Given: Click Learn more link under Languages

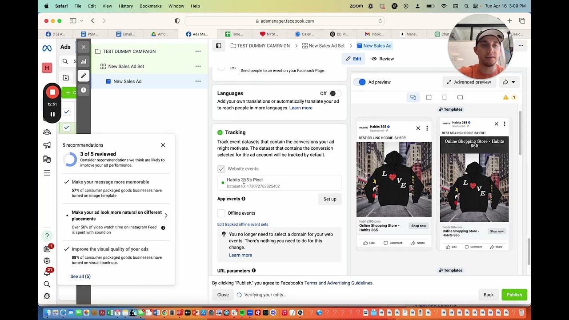Looking at the screenshot, I should pos(301,108).
